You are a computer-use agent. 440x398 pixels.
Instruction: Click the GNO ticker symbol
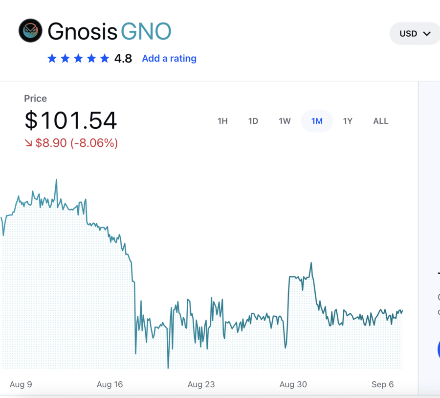[x=146, y=31]
